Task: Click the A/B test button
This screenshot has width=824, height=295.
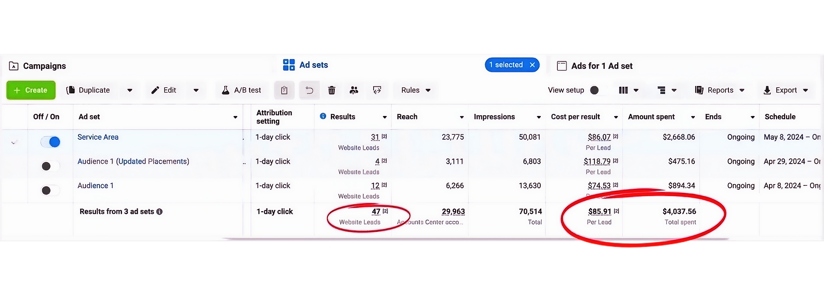Action: 241,90
